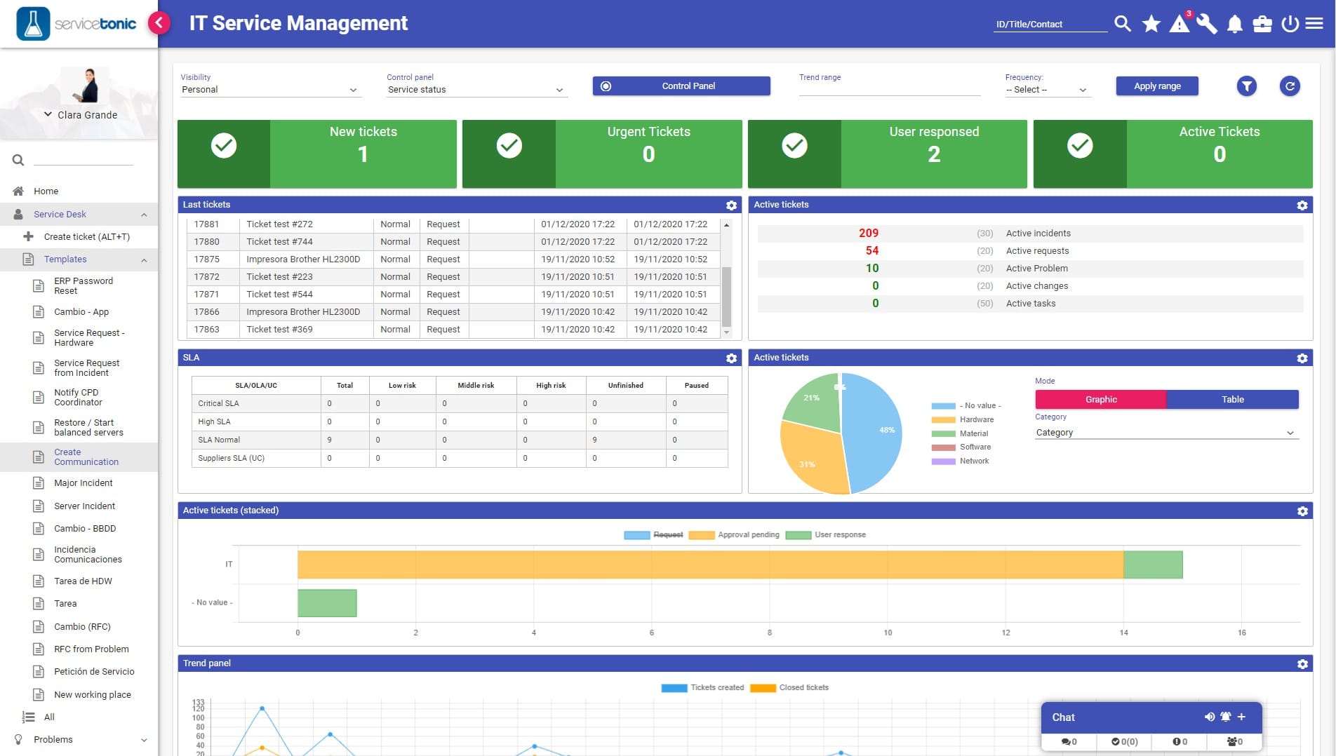This screenshot has width=1336, height=756.
Task: Click the blue 48% pie slice
Action: pyautogui.click(x=874, y=435)
